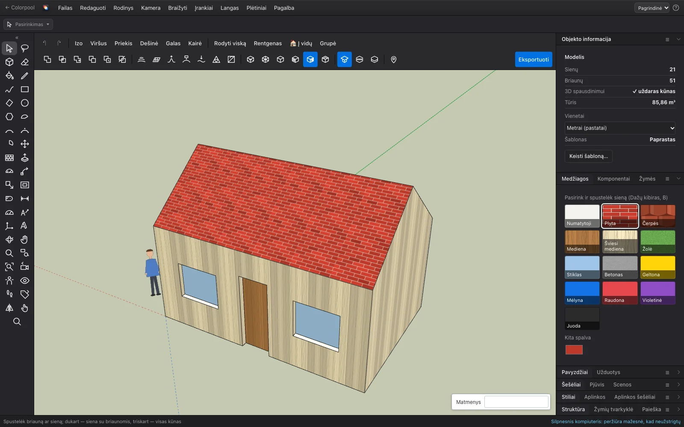Viewport: 684px width, 427px height.
Task: Click the Eksportuoti button
Action: click(534, 59)
